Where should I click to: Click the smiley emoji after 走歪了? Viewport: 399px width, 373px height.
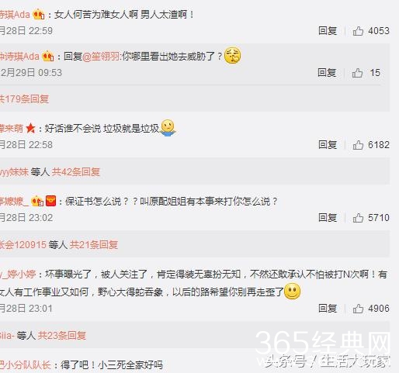pos(293,292)
